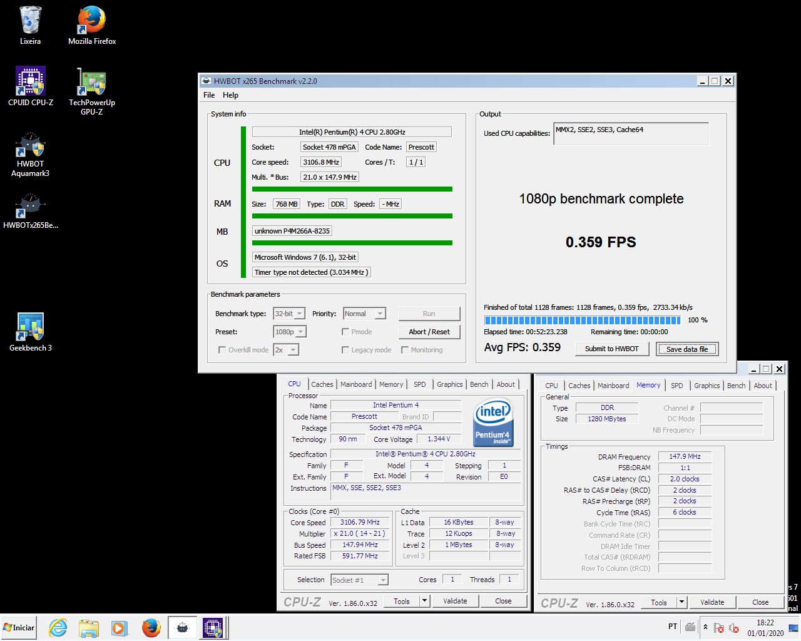
Task: Launch Geekbench 3 from the desktop
Action: pos(31,332)
